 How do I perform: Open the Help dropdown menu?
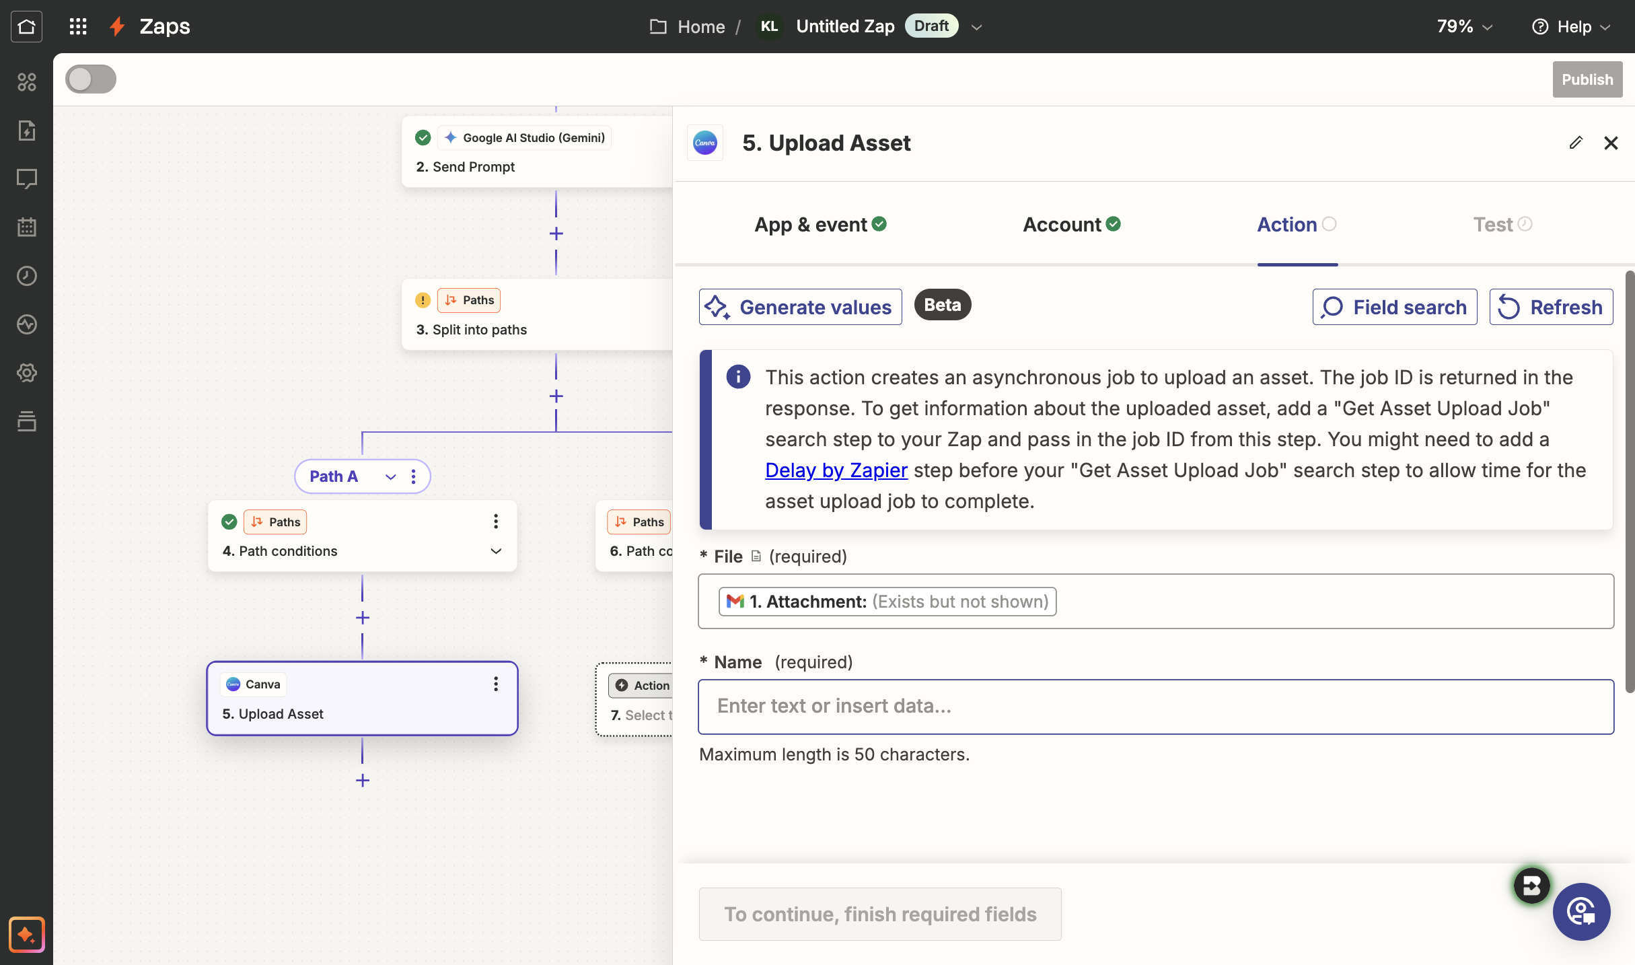[1572, 26]
